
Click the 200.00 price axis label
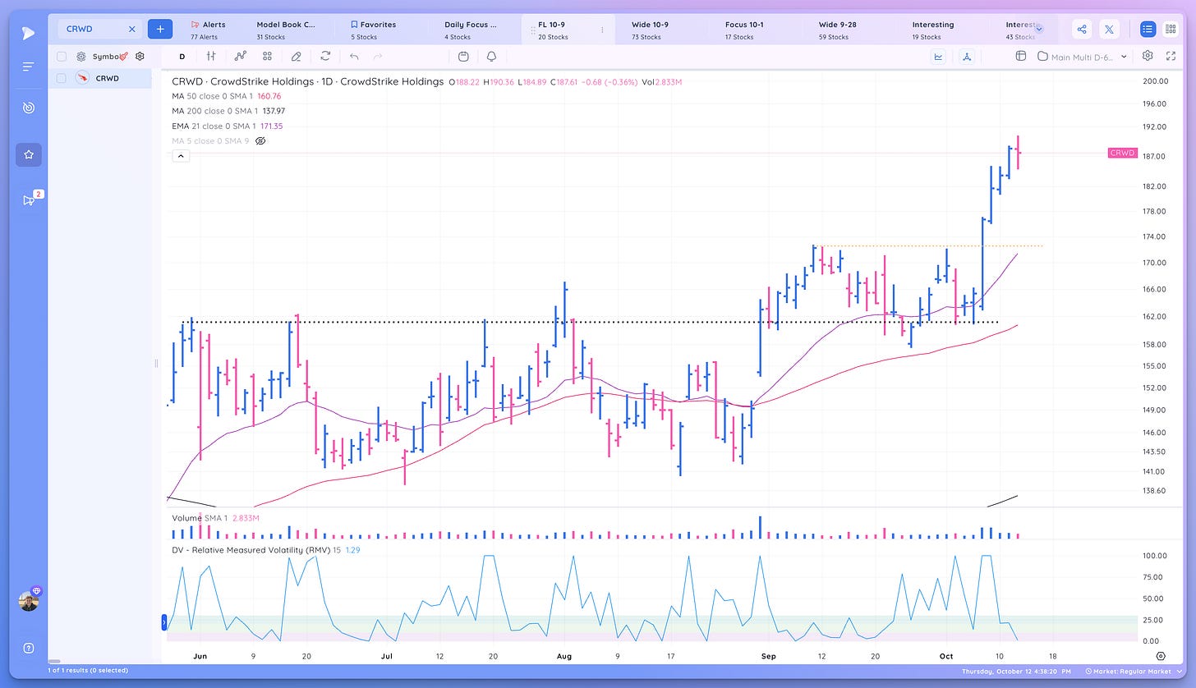point(1155,80)
